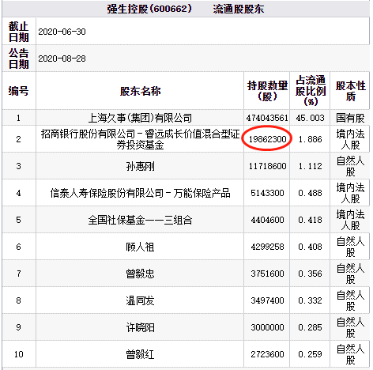
Task: Click share count 474043561
Action: 267,118
